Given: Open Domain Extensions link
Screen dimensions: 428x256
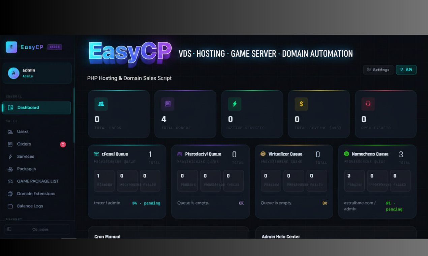Looking at the screenshot, I should coord(36,194).
